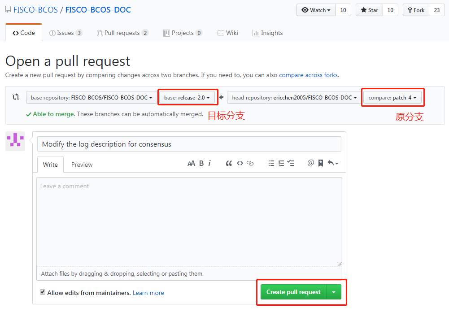449x312 pixels.
Task: Select the Write tab in editor
Action: (50, 165)
